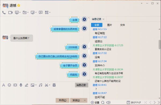Click the 遗憾 avatar in header
The image size is (161, 105).
tap(5, 5)
